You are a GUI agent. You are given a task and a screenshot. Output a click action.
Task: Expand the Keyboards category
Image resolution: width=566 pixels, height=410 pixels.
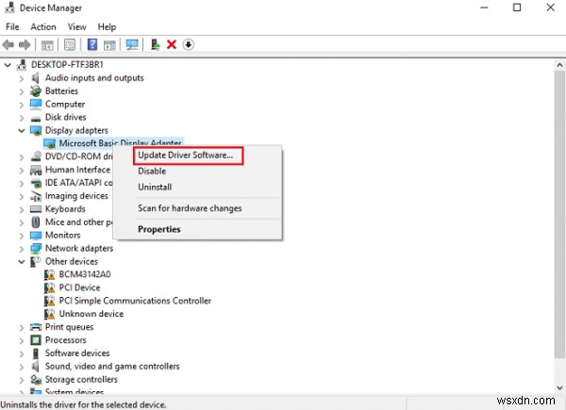tap(22, 209)
